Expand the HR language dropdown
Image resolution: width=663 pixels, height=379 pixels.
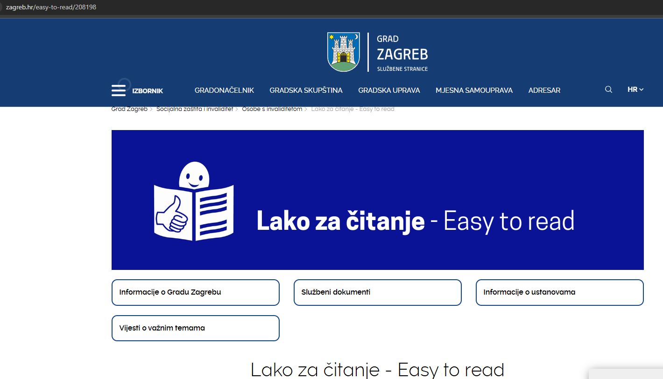(x=635, y=90)
